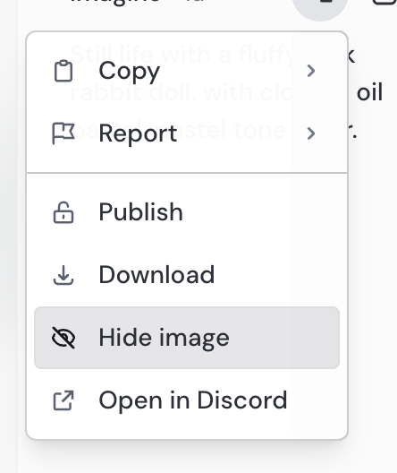Select Publish from the menu

coord(187,212)
